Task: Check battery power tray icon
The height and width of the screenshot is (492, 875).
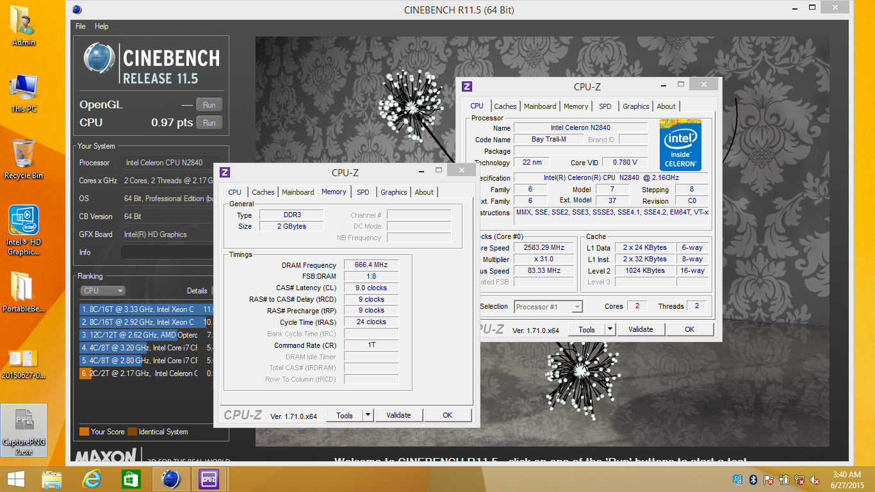Action: pos(784,480)
